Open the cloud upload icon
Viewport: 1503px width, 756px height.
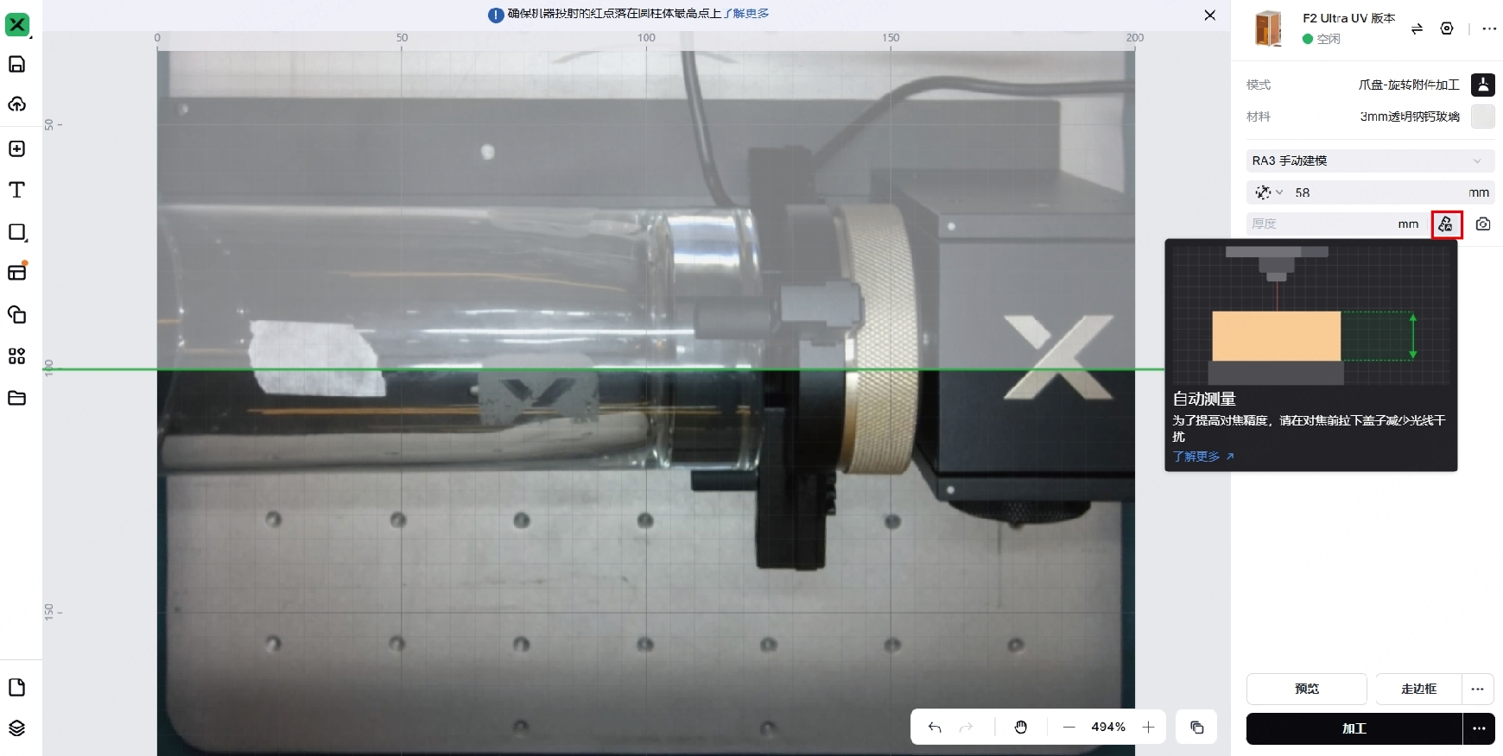click(x=17, y=104)
